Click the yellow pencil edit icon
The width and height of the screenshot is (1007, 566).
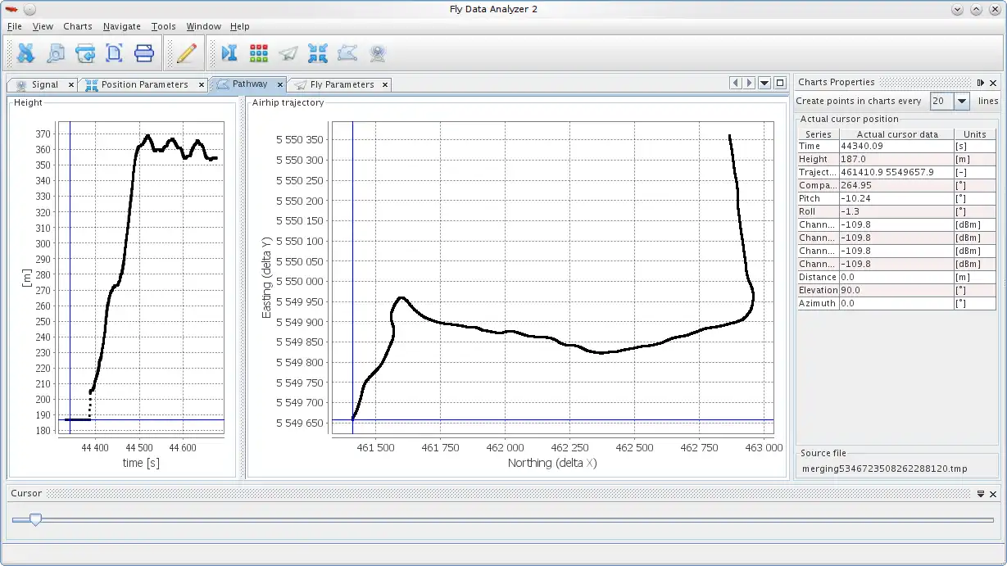point(187,53)
